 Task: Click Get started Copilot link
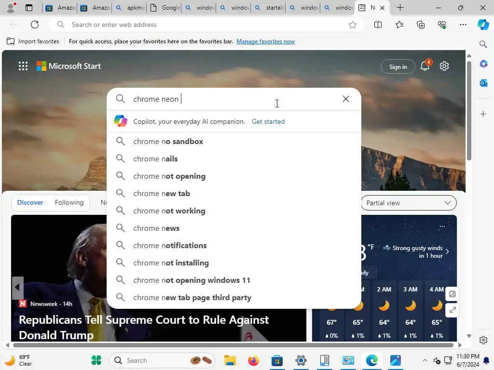pos(268,121)
